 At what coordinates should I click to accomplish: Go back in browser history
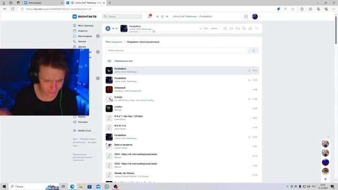tap(5, 9)
